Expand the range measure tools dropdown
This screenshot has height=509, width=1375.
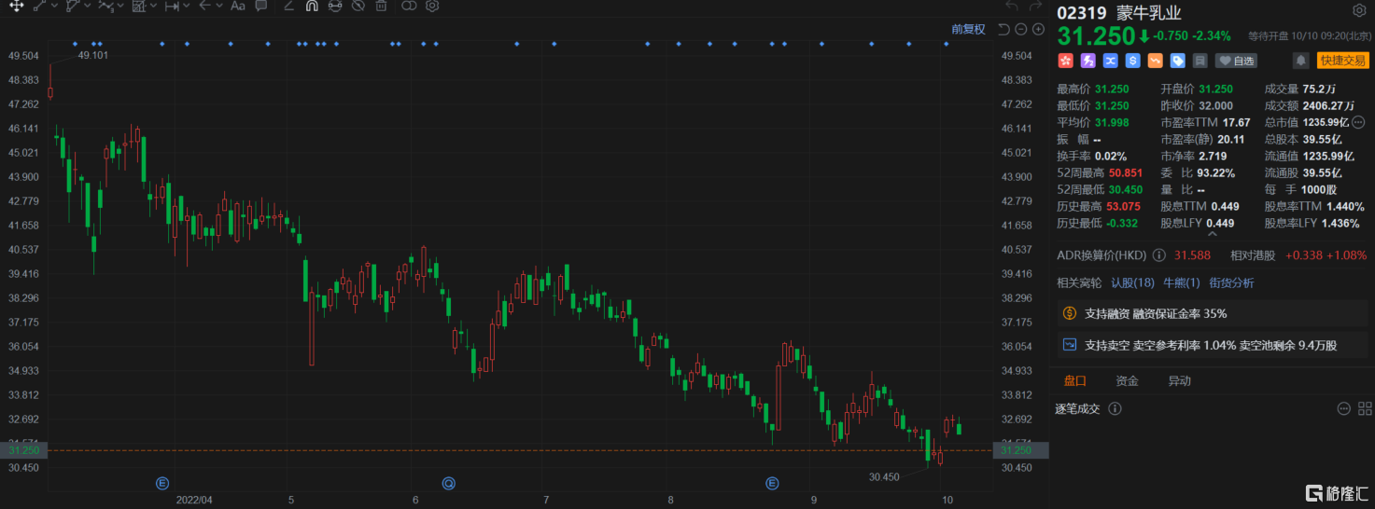(186, 6)
